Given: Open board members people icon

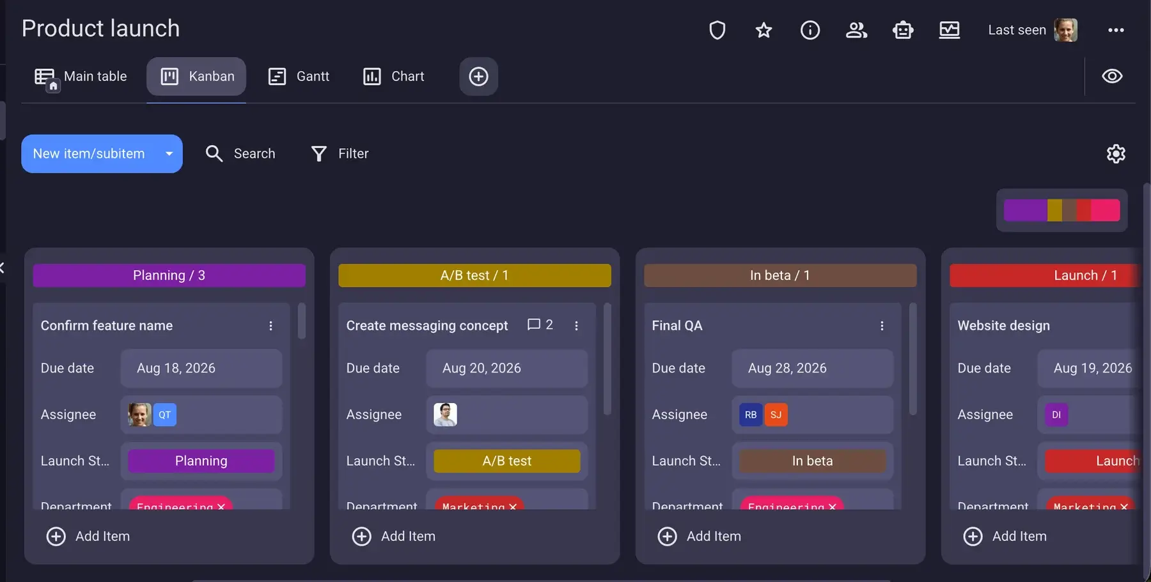Looking at the screenshot, I should coord(857,30).
